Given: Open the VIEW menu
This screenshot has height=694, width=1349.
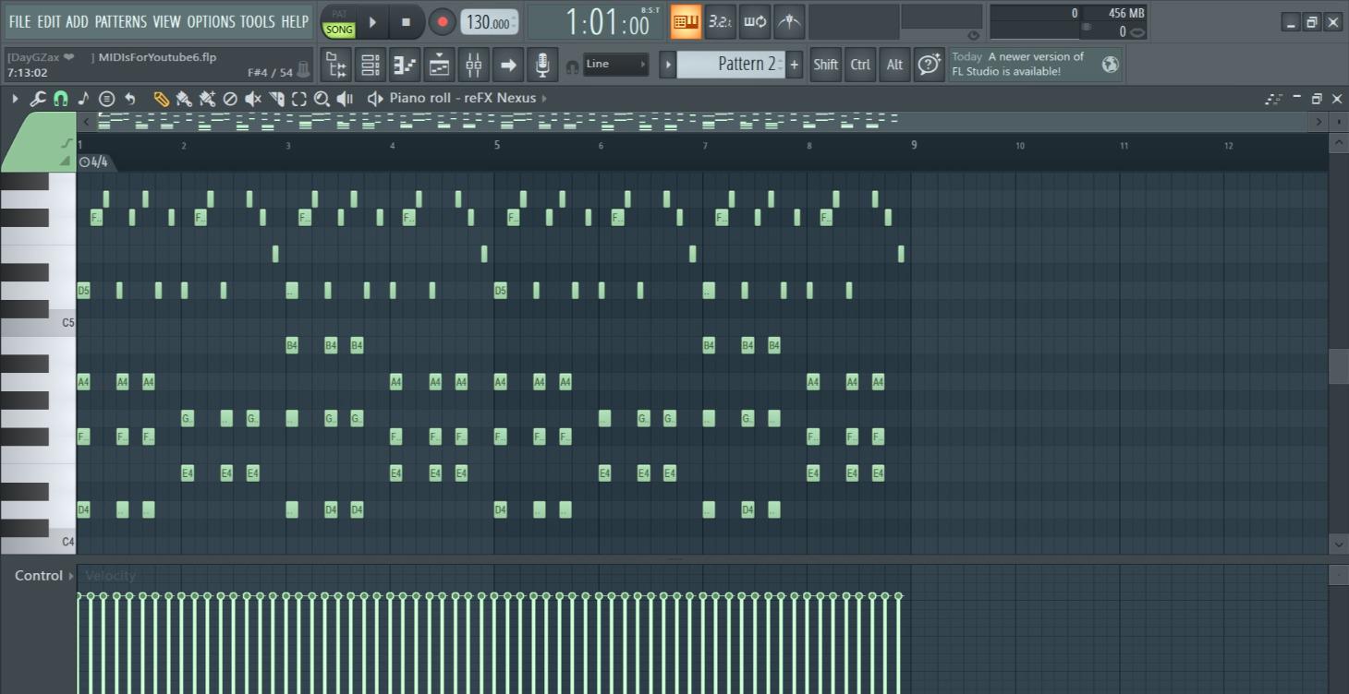Looking at the screenshot, I should [167, 22].
